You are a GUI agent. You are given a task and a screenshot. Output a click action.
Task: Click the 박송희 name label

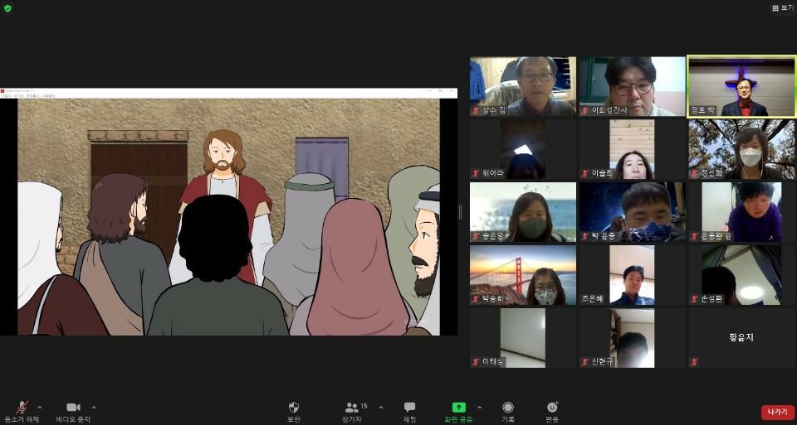pos(492,299)
